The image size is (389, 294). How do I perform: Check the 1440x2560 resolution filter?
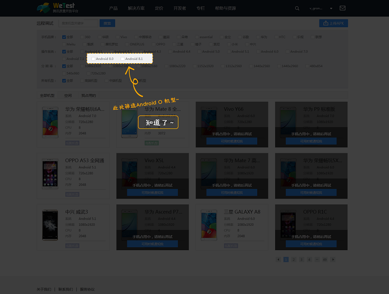pyautogui.click(x=251, y=66)
